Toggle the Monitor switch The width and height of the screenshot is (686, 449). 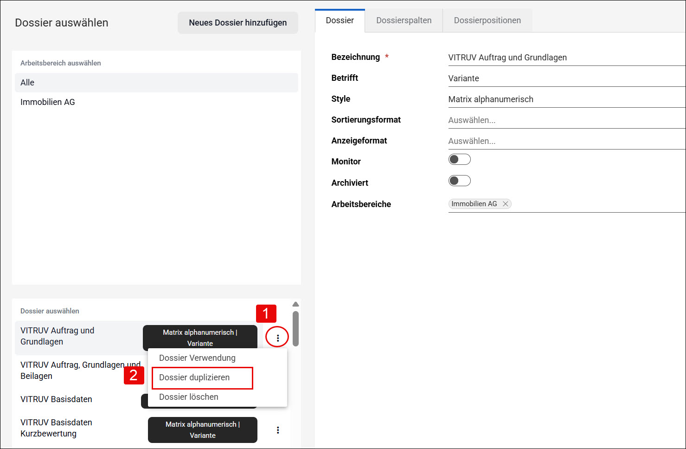pyautogui.click(x=459, y=159)
